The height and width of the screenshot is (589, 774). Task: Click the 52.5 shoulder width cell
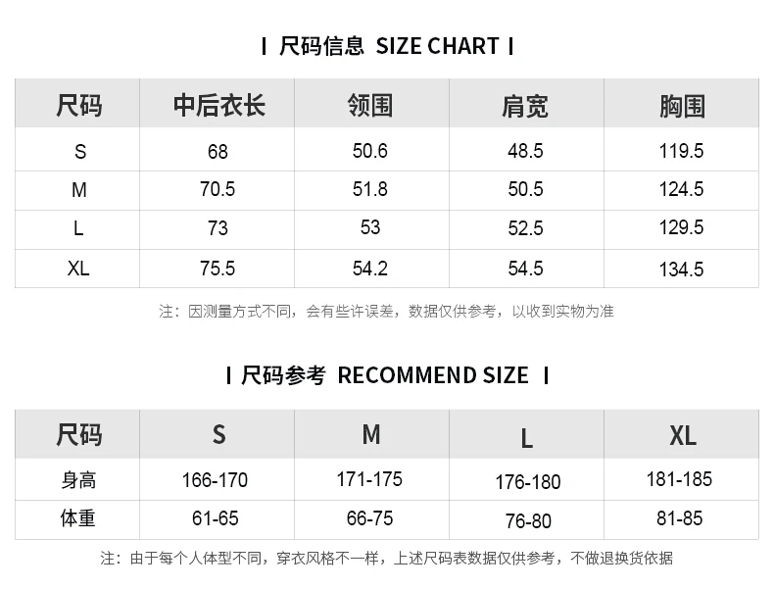pos(525,228)
